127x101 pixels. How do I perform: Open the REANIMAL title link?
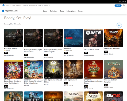pos(68,49)
